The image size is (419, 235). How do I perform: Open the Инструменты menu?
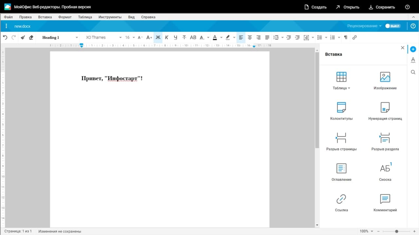tap(110, 17)
